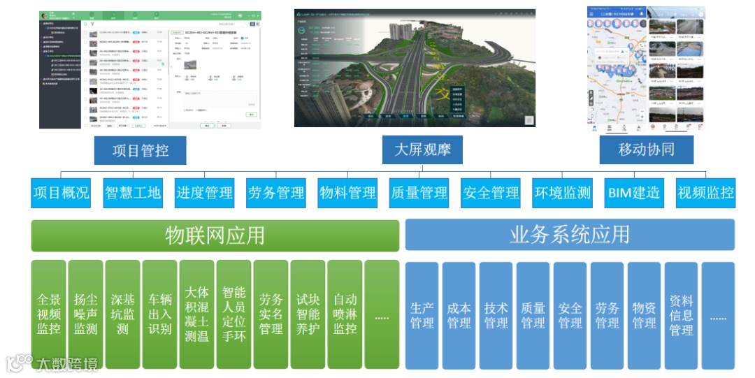Open the hamburger menu in mobile map app
The image size is (755, 378).
(591, 14)
